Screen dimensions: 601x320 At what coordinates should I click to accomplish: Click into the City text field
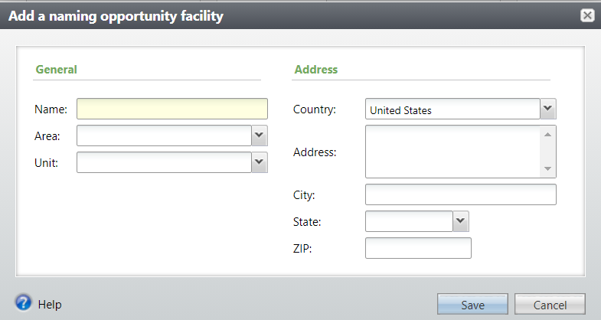click(x=461, y=194)
